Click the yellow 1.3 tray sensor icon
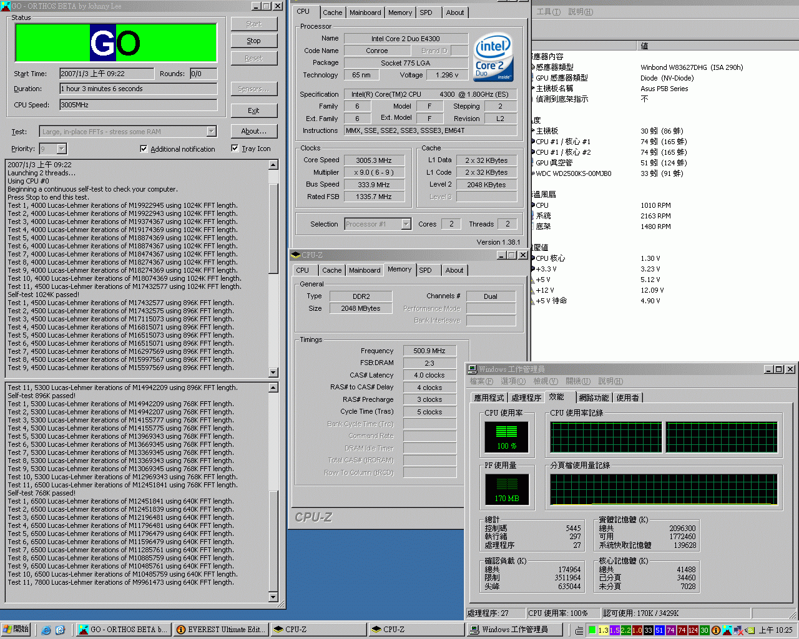799x639 pixels. 603,630
